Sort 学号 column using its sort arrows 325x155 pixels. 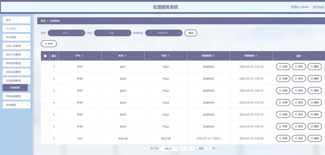(82, 56)
